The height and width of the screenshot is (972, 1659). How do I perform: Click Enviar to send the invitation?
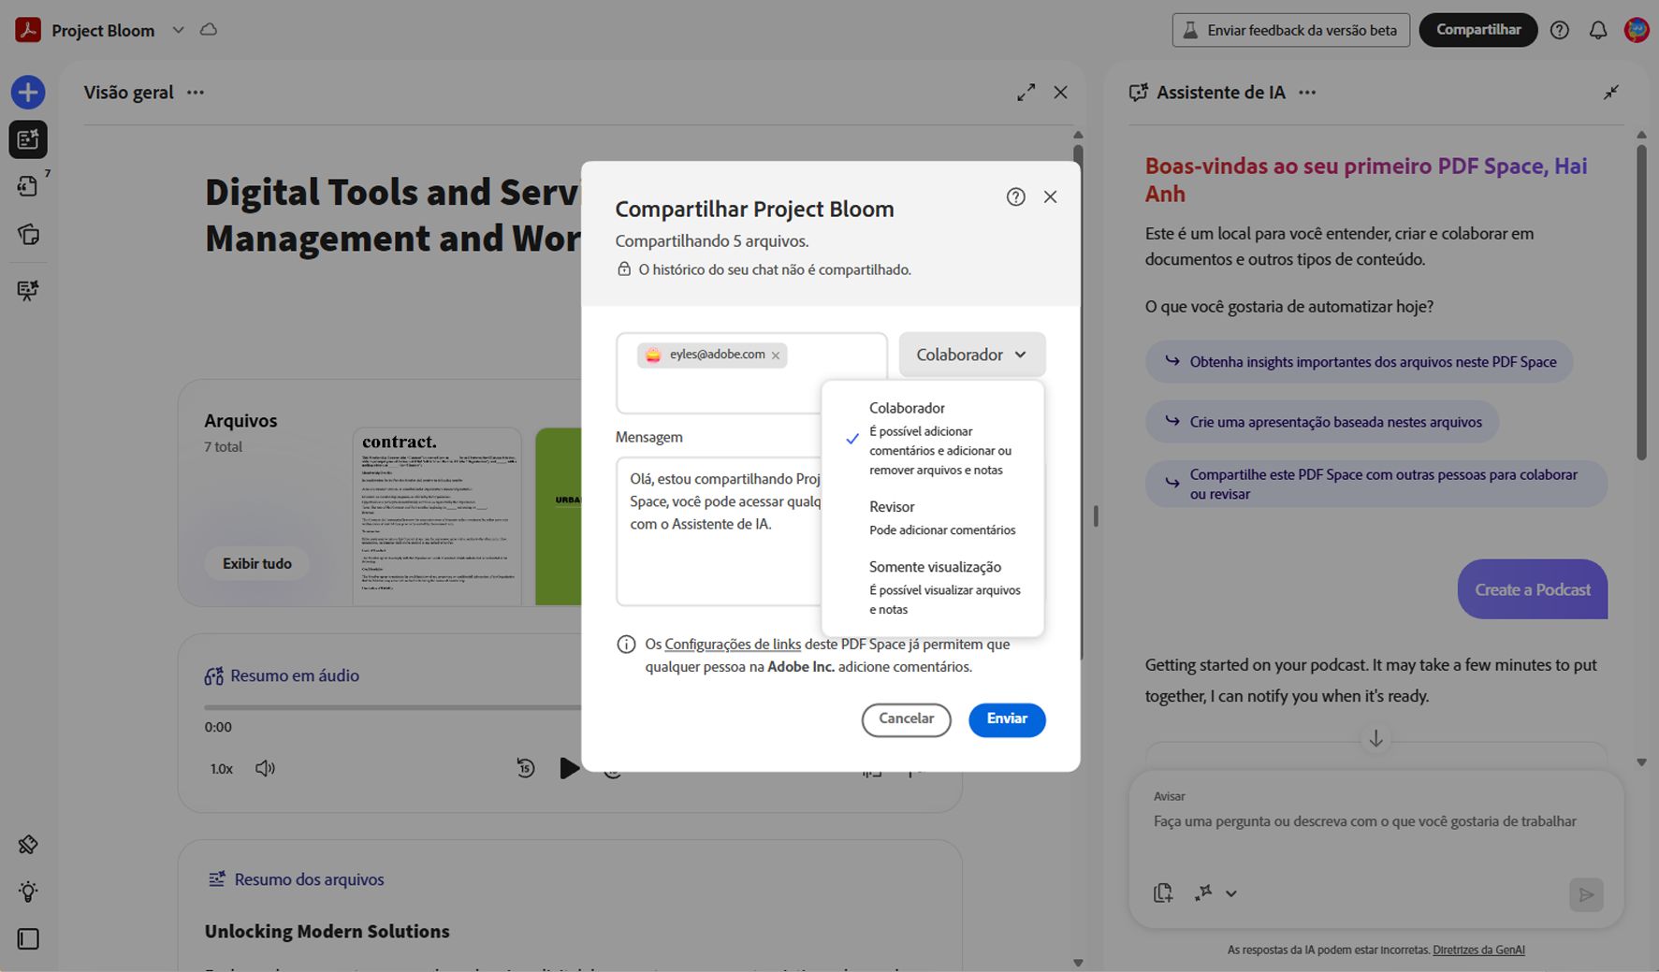point(1007,719)
